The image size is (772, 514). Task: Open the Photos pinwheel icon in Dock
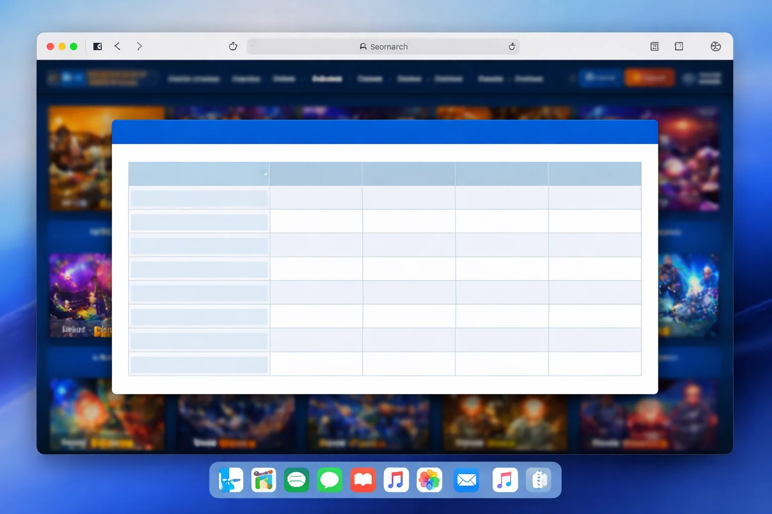[x=429, y=480]
